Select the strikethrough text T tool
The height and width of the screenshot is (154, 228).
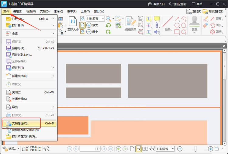149,25
